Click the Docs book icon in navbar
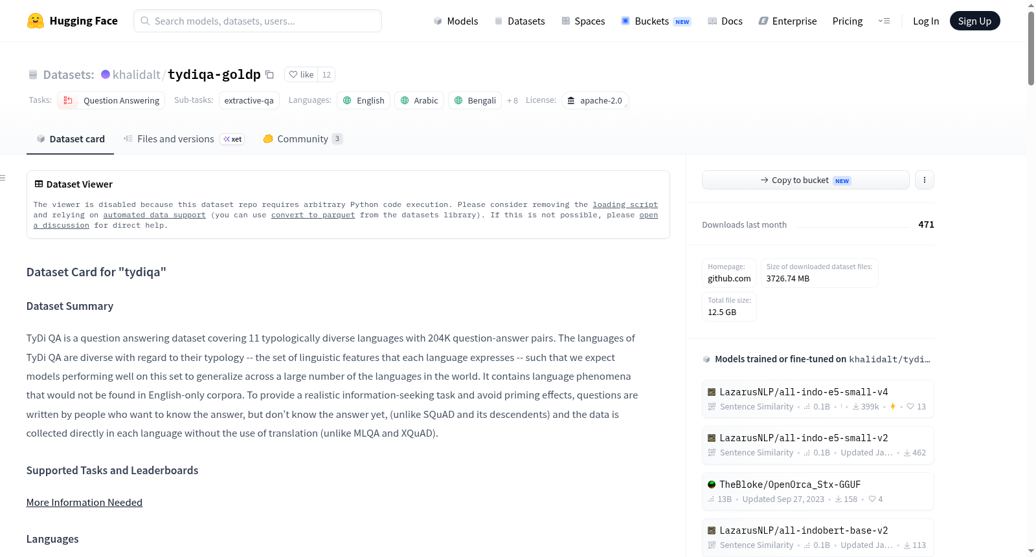 [712, 21]
